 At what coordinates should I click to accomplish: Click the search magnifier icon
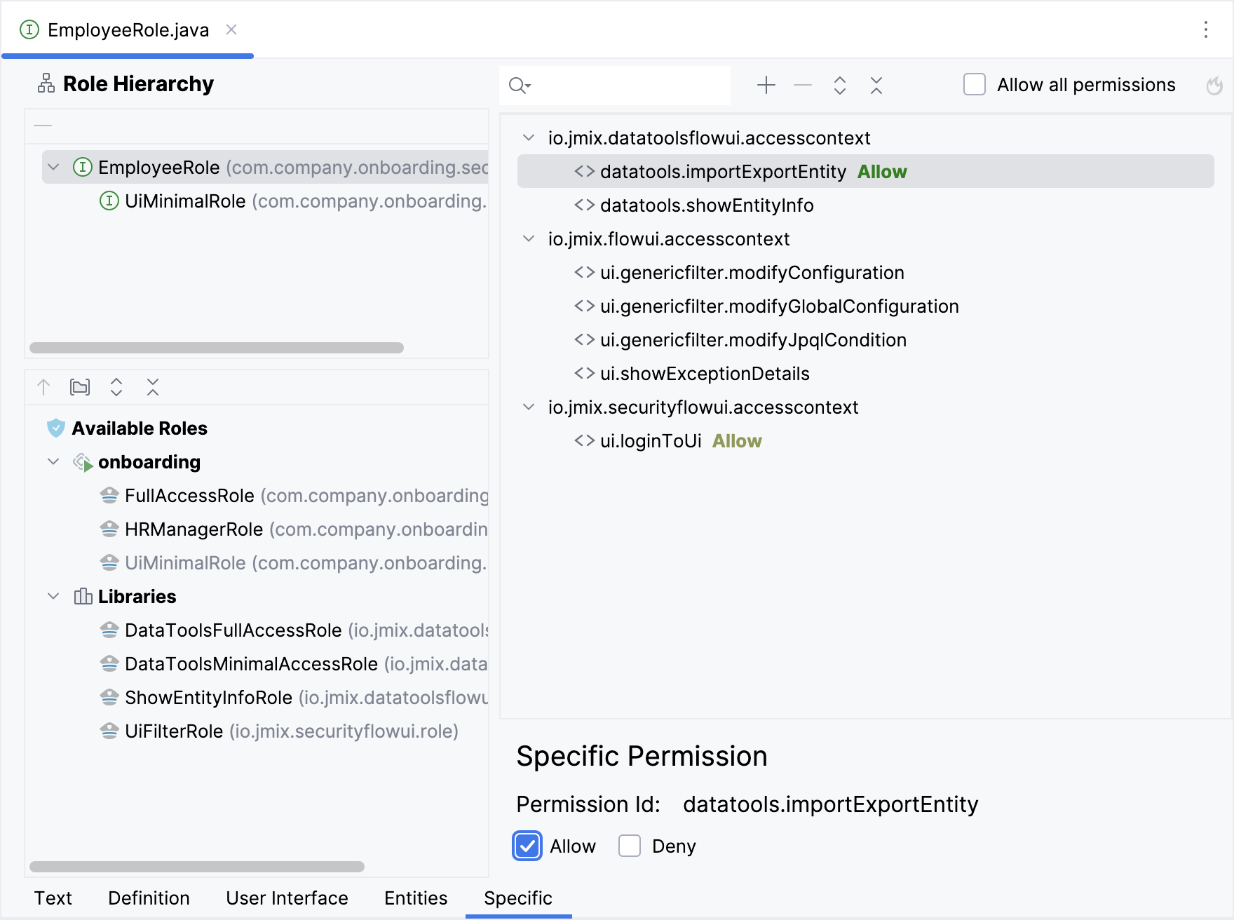[518, 86]
